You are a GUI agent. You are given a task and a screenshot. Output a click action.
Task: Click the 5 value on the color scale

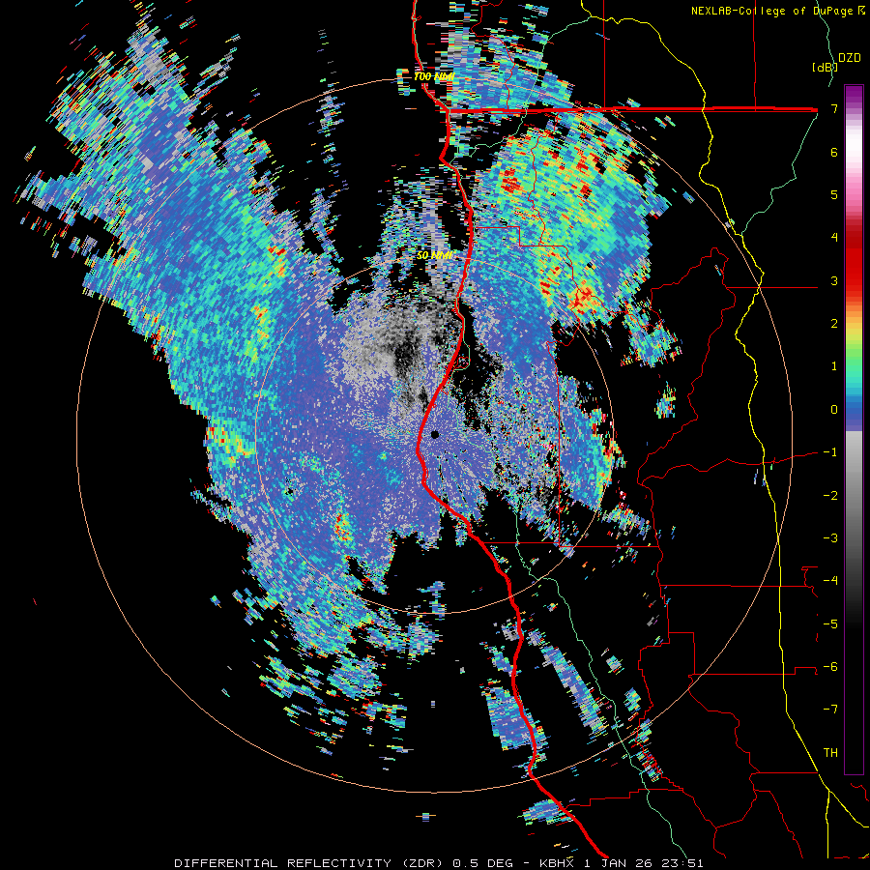tap(834, 194)
